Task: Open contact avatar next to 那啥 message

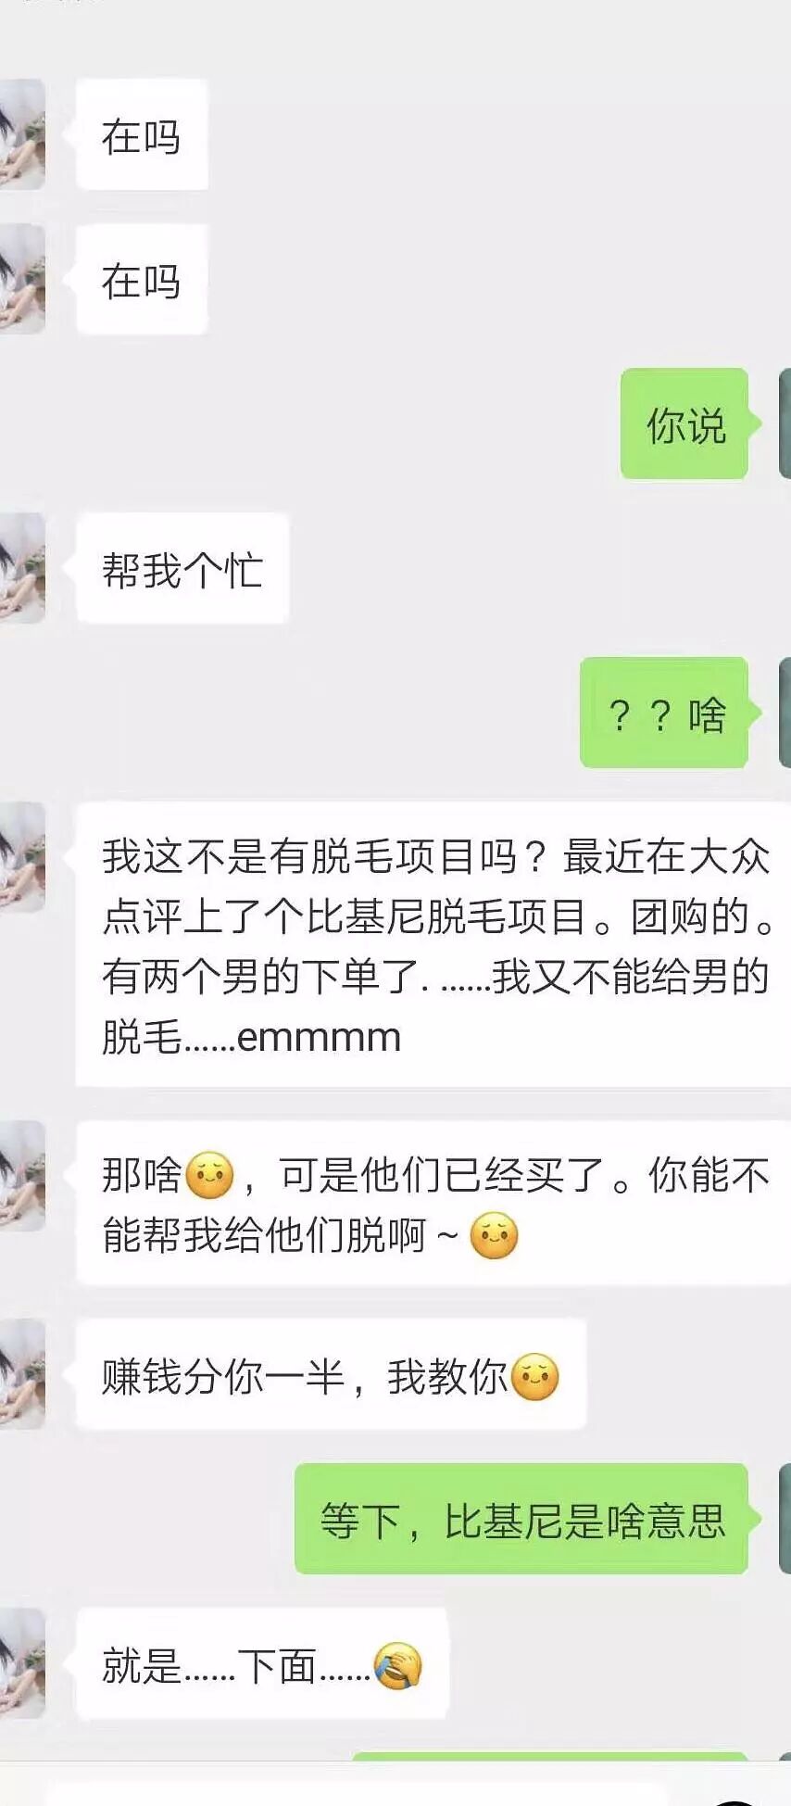Action: (22, 1176)
